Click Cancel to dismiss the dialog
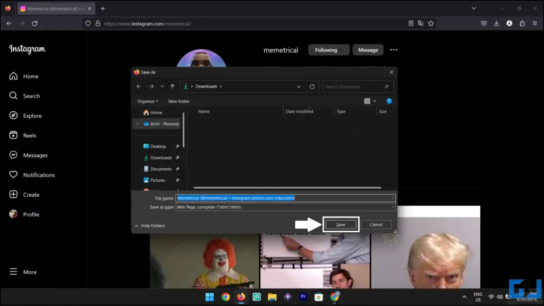Viewport: 544px width, 306px height. [x=376, y=224]
